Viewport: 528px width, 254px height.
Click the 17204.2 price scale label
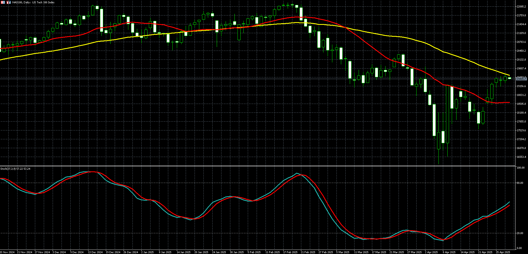[x=521, y=139]
